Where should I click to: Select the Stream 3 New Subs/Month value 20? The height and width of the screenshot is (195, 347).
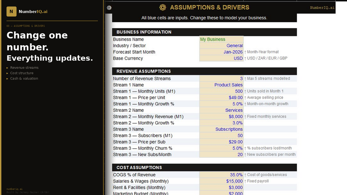tap(221, 155)
